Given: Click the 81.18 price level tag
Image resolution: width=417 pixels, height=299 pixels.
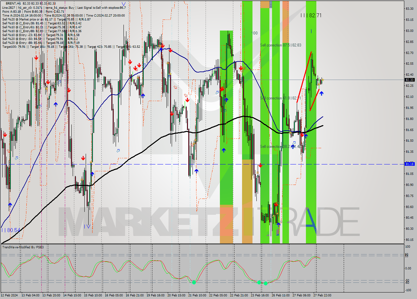Looking at the screenshot, I should [410, 164].
